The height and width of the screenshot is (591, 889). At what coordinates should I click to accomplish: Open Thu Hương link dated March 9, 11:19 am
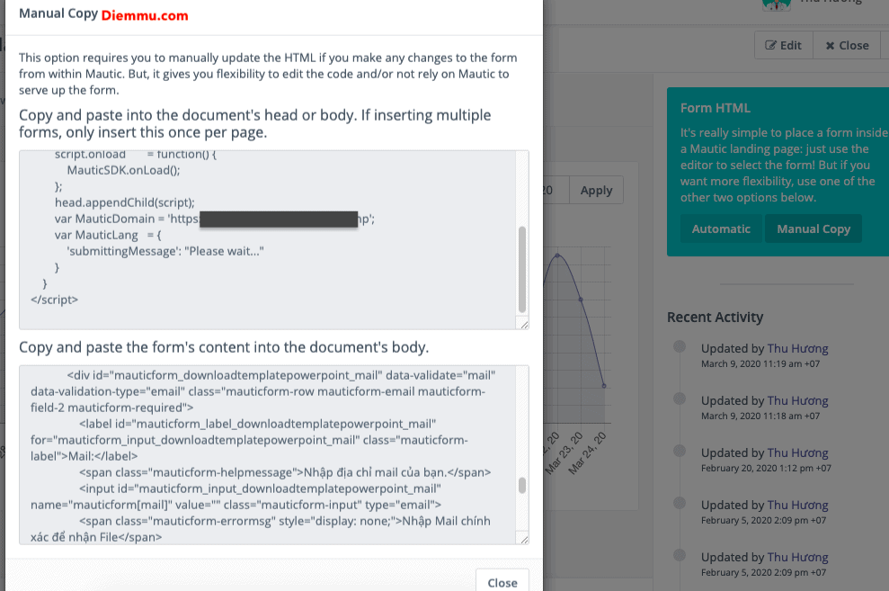tap(797, 348)
